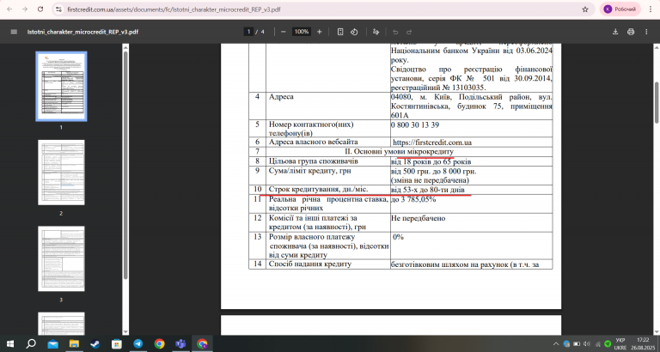Click 'Сума/ліміт кредиту, грн' label
660x352 pixels.
[309, 171]
